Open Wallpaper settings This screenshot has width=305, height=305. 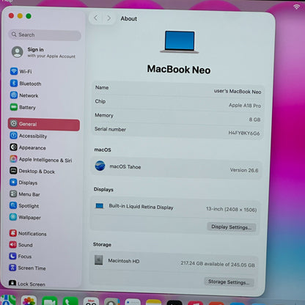25,217
